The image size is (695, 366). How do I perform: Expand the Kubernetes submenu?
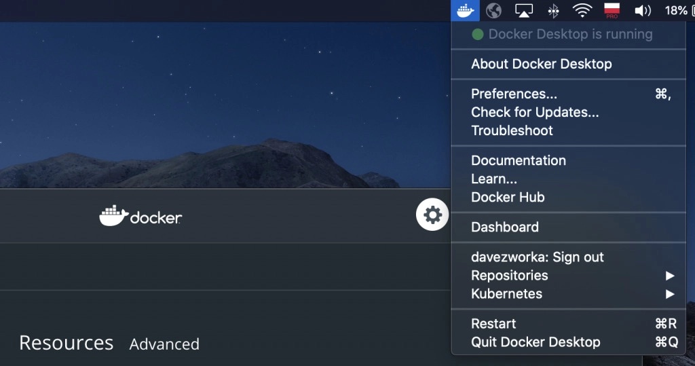568,294
